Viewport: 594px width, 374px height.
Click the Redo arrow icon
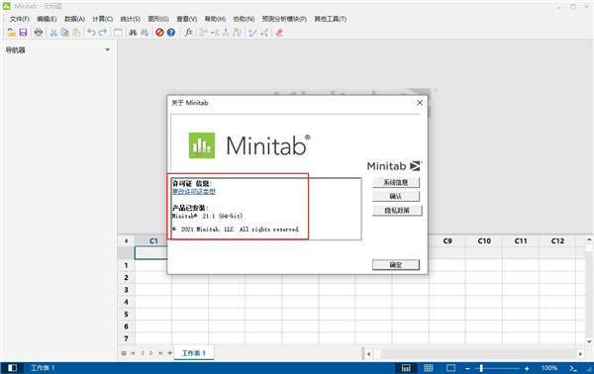click(x=103, y=33)
